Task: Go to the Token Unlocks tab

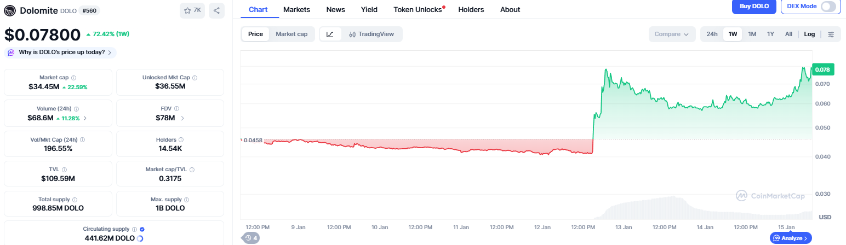Action: point(418,9)
